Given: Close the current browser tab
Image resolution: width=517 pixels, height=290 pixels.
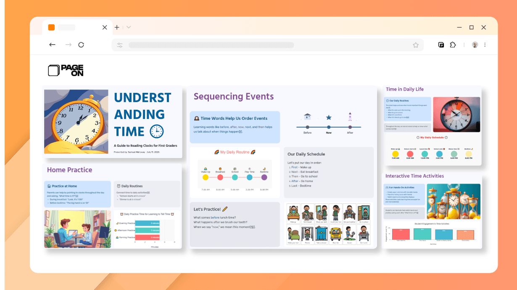Looking at the screenshot, I should [x=105, y=27].
